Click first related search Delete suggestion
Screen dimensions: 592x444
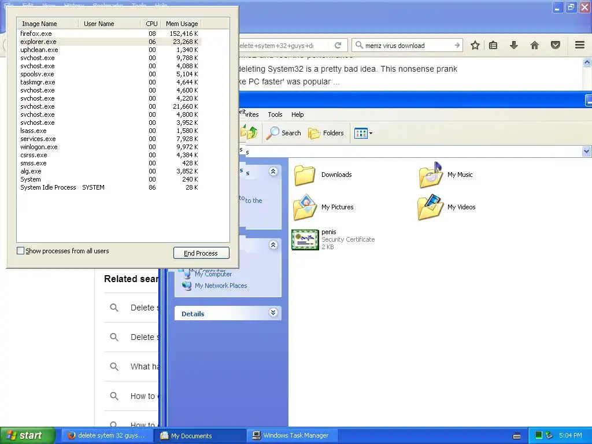click(x=143, y=308)
